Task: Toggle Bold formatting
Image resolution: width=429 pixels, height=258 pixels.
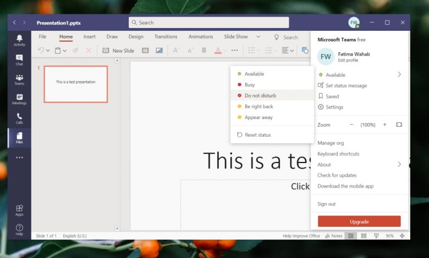Action: pyautogui.click(x=204, y=51)
